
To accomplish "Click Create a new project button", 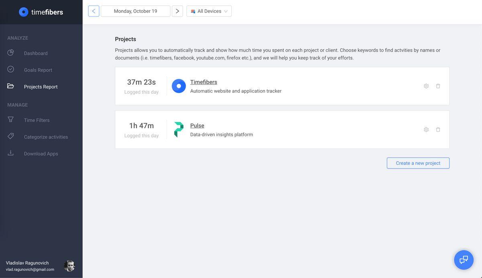I will tap(418, 163).
